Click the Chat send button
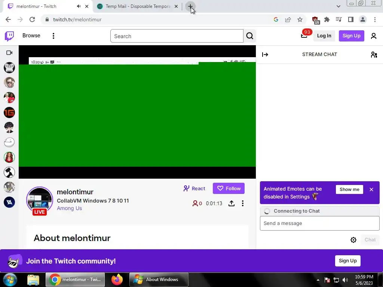The image size is (383, 287). coord(370,240)
